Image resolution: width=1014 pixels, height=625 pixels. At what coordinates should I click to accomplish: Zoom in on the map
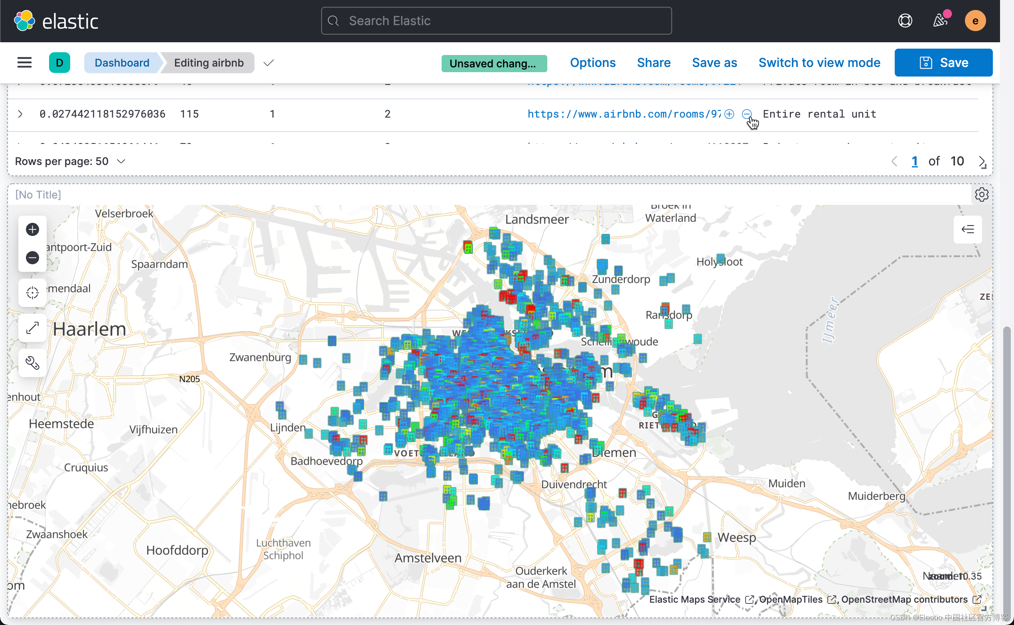pos(32,230)
